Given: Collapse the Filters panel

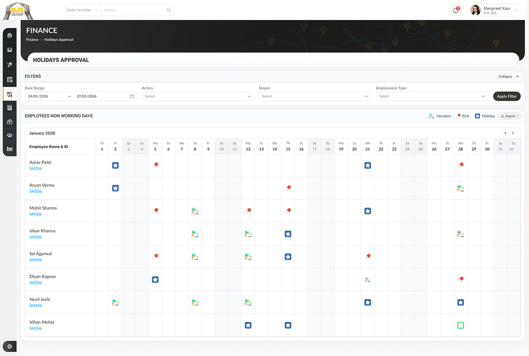Looking at the screenshot, I should tap(508, 76).
